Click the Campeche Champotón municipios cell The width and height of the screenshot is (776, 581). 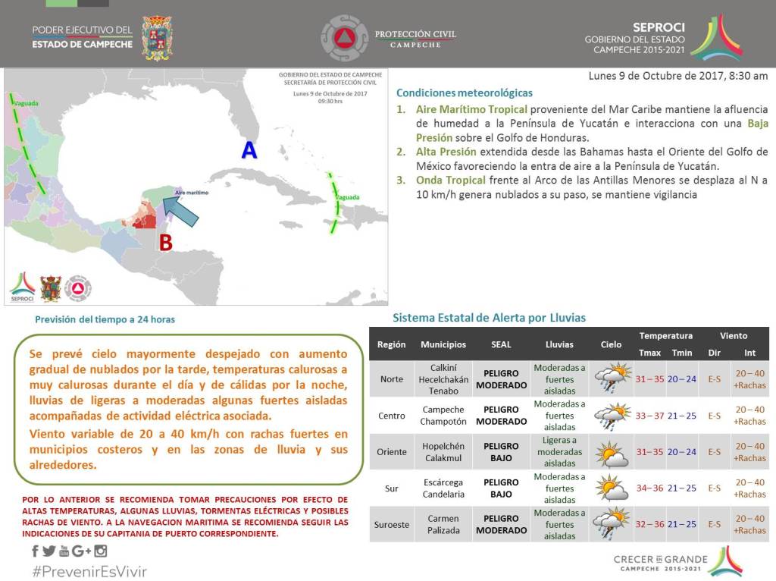443,416
